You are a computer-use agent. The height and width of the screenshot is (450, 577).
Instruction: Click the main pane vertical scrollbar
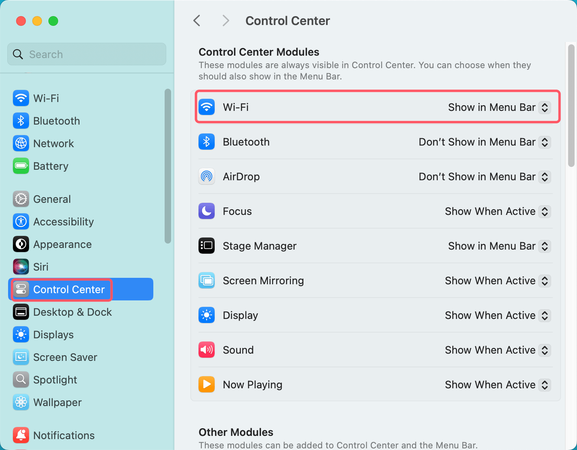coord(571,106)
